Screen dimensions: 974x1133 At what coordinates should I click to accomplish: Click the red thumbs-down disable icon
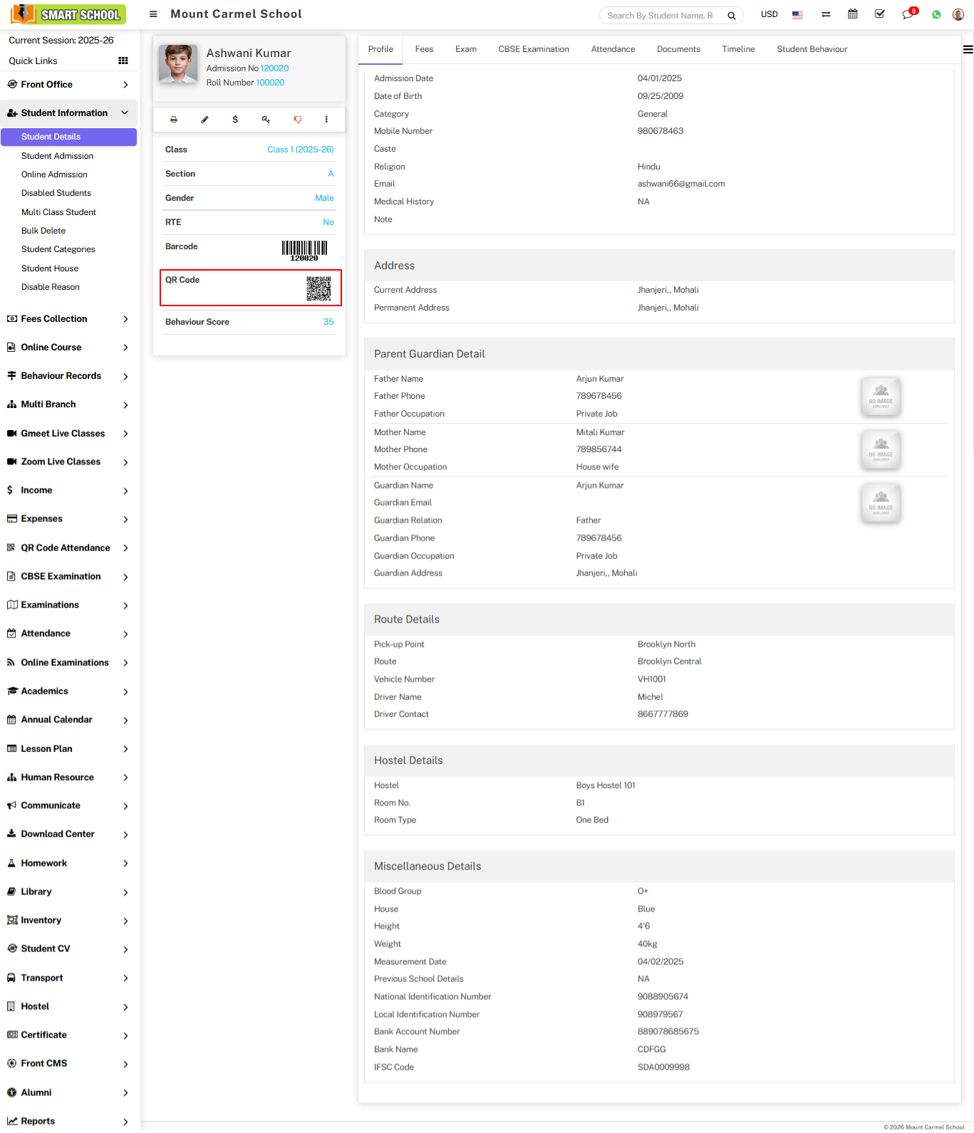pos(298,120)
